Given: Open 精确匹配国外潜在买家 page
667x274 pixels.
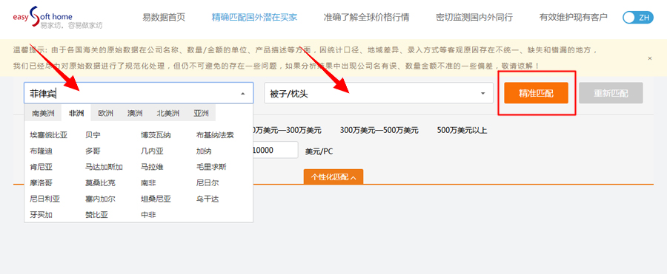Looking at the screenshot, I should click(254, 18).
